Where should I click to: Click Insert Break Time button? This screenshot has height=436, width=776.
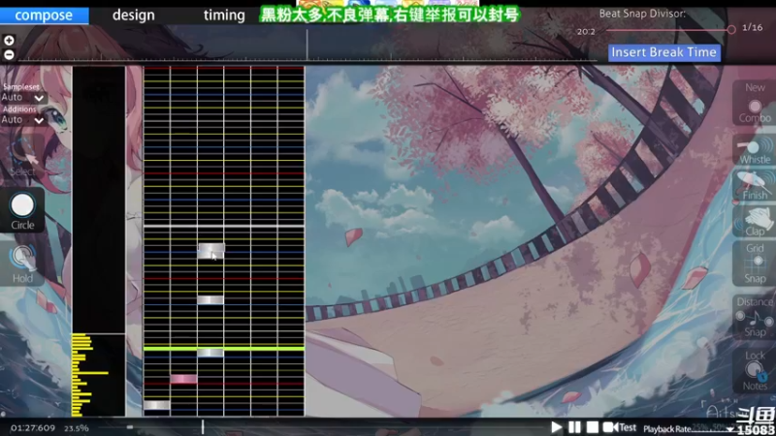663,52
